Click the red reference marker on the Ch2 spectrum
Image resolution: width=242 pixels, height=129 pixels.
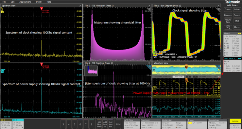pyautogui.click(x=41, y=64)
